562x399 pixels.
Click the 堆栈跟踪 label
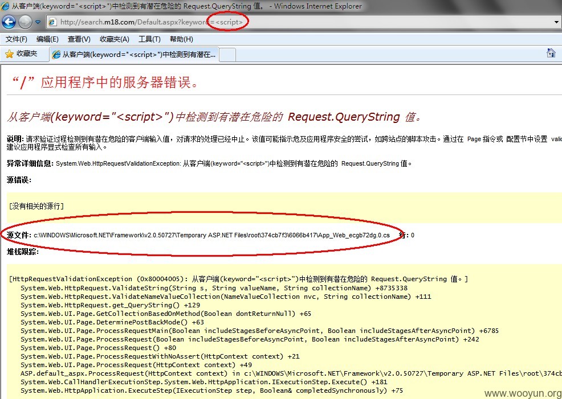pos(23,252)
